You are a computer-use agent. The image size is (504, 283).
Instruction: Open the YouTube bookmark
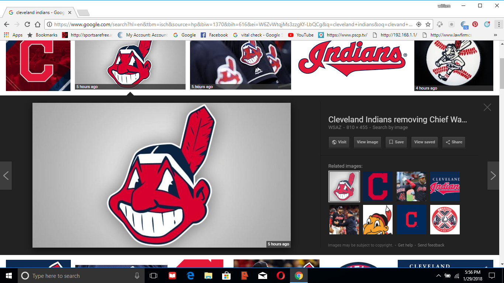pos(301,35)
